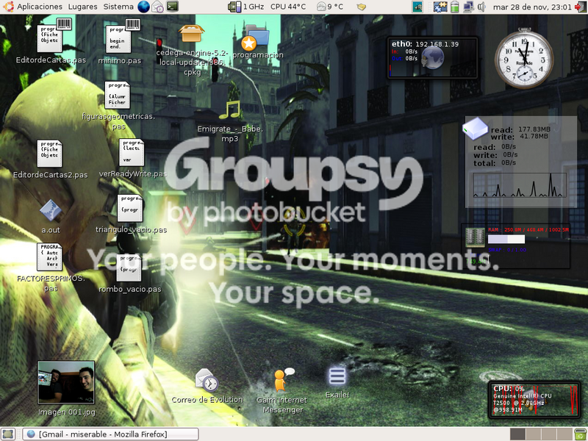Image resolution: width=588 pixels, height=441 pixels.
Task: Open the trash icon in bottom panel
Action: (x=581, y=434)
